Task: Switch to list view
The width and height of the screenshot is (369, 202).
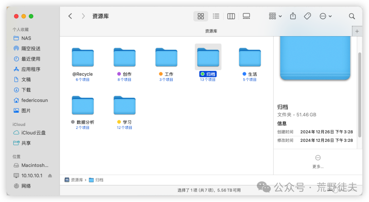Action: 216,16
